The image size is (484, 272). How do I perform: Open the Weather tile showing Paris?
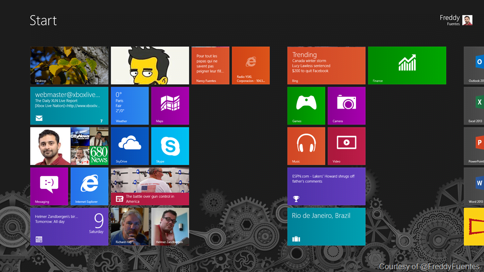[x=130, y=105]
